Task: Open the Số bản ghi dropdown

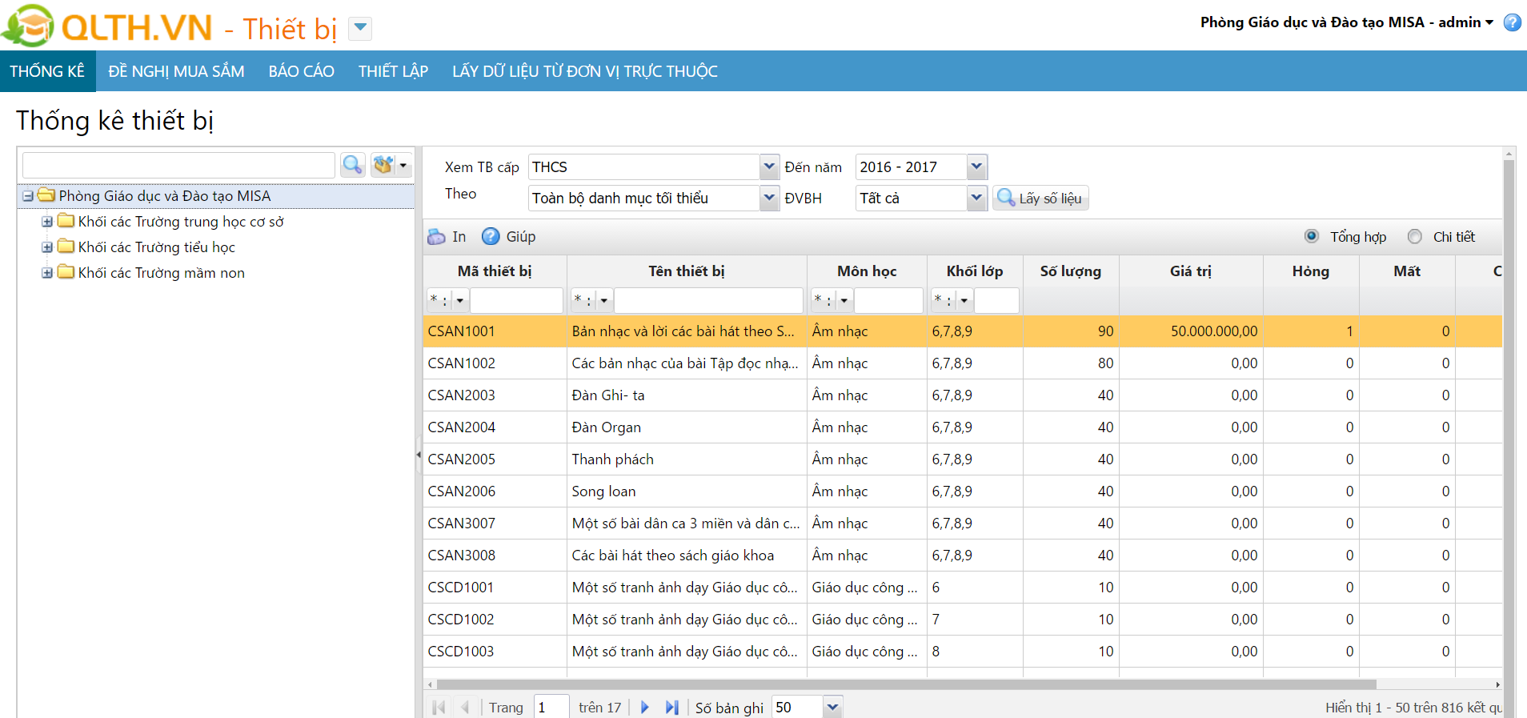Action: click(832, 708)
